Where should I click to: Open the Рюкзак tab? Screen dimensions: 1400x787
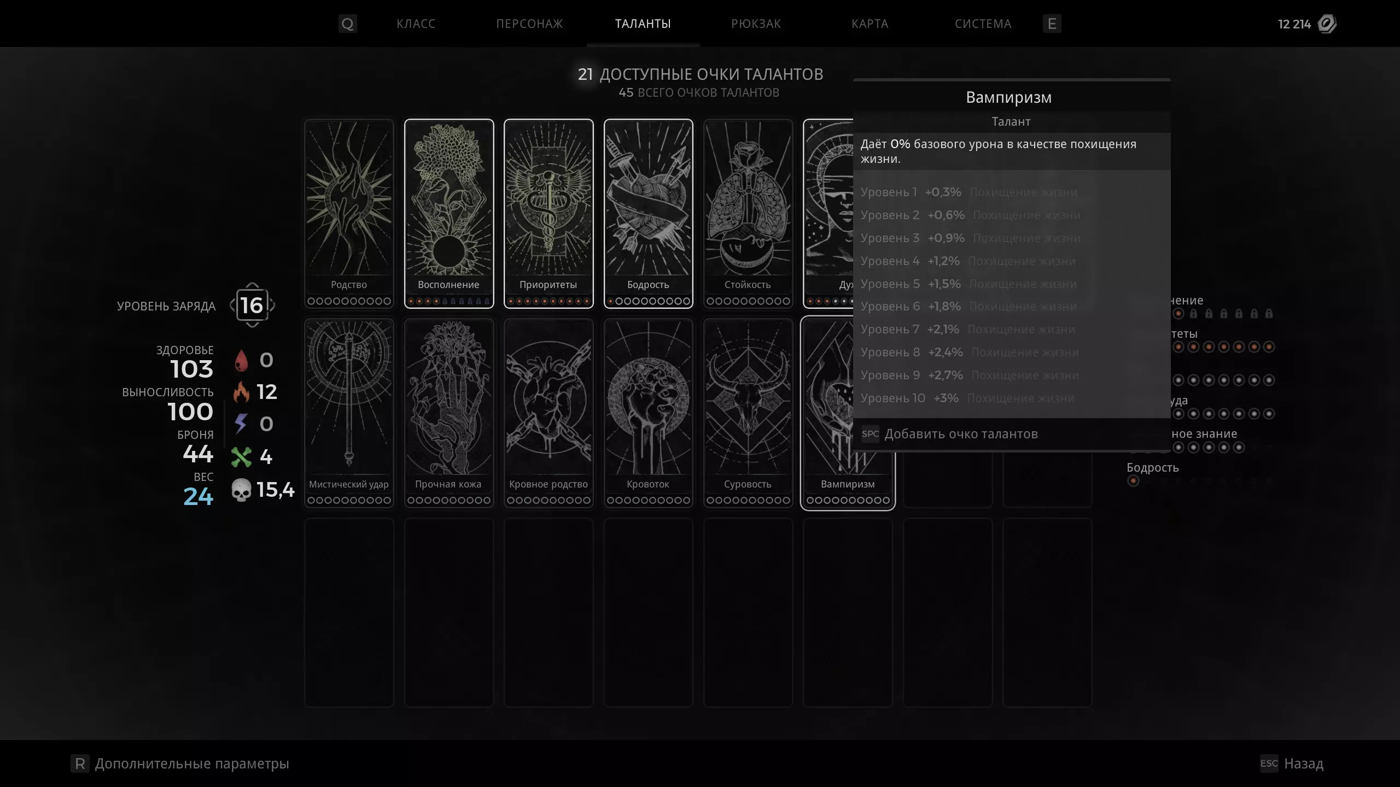(756, 24)
